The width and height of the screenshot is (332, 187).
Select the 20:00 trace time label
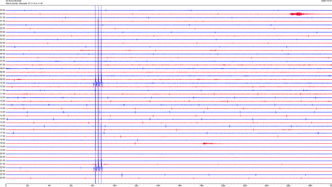(2, 153)
